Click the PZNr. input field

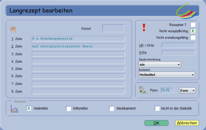[179, 53]
